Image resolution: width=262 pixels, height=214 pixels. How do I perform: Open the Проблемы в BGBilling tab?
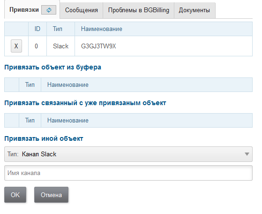[139, 10]
